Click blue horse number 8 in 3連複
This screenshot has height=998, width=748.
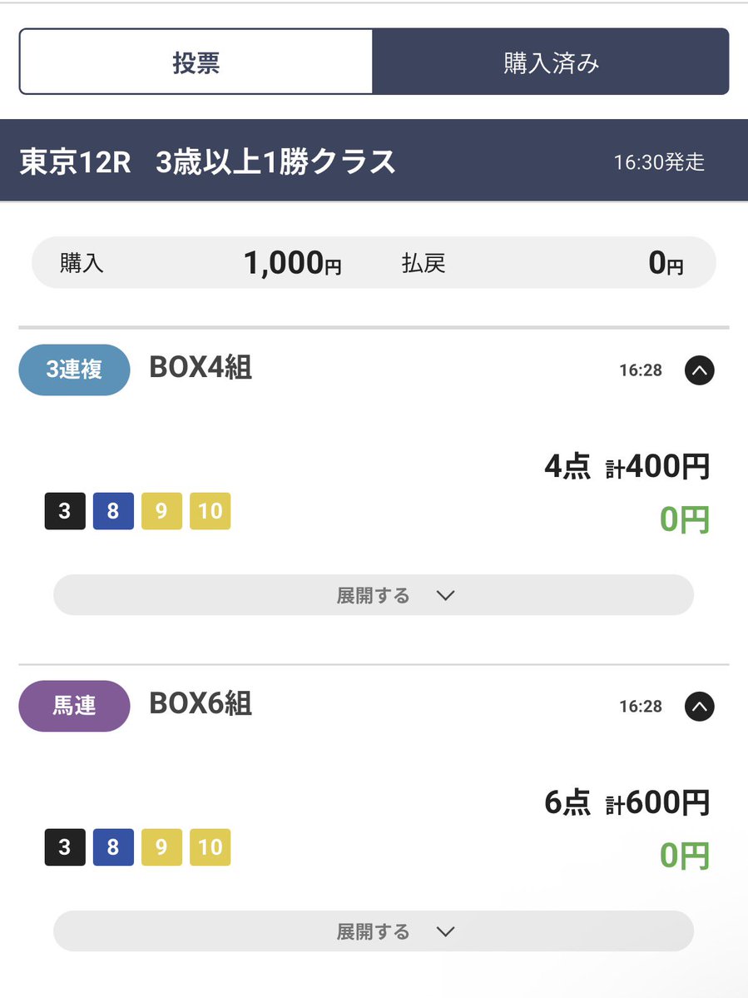coord(113,511)
